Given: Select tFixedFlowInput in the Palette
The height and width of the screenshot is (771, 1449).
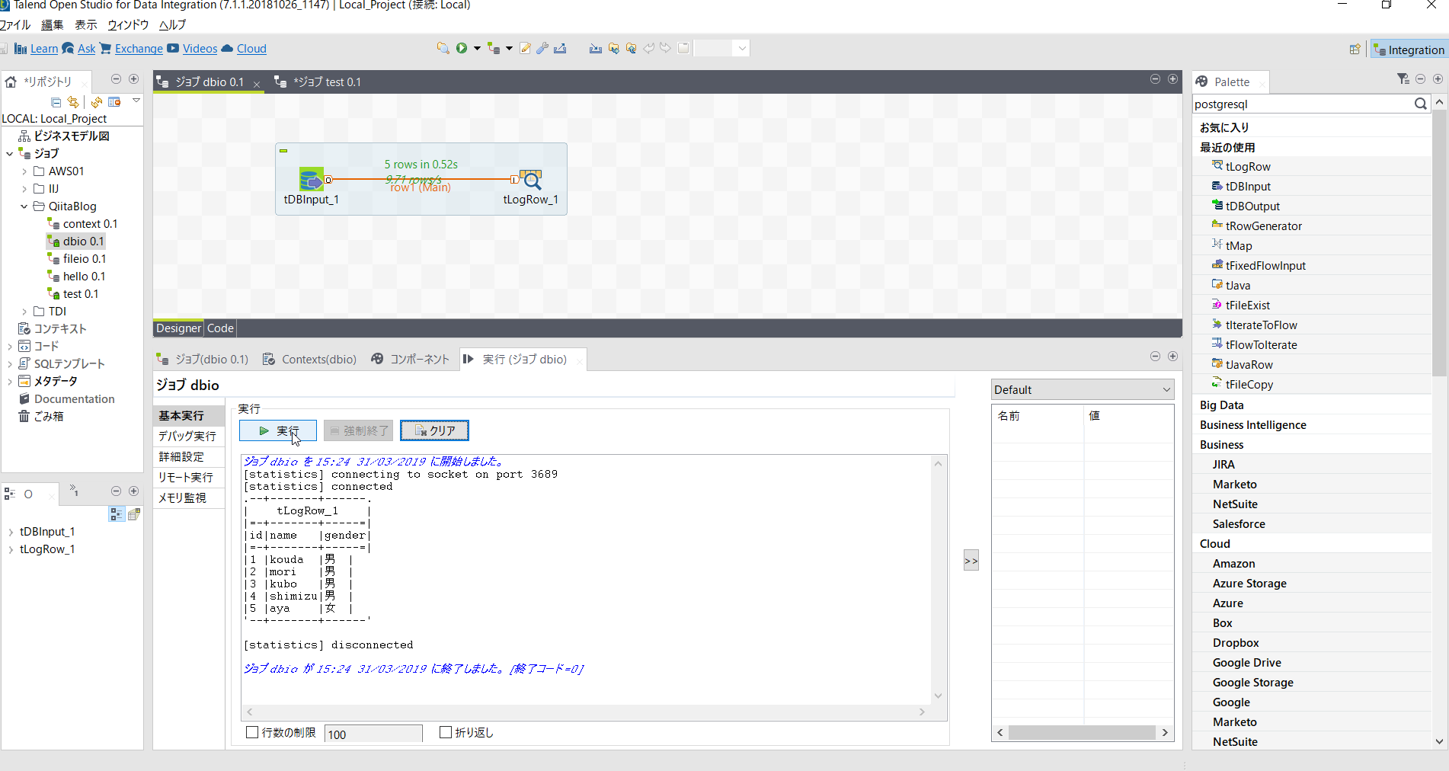Looking at the screenshot, I should 1265,266.
